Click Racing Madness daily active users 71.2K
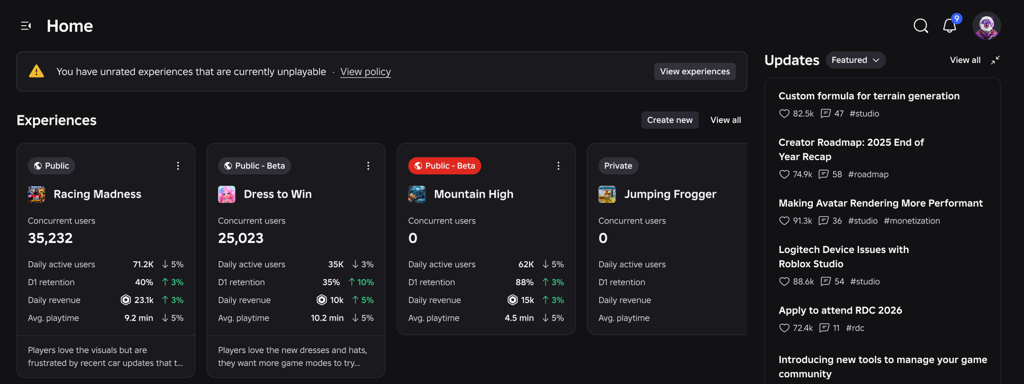This screenshot has height=384, width=1024. coord(143,264)
